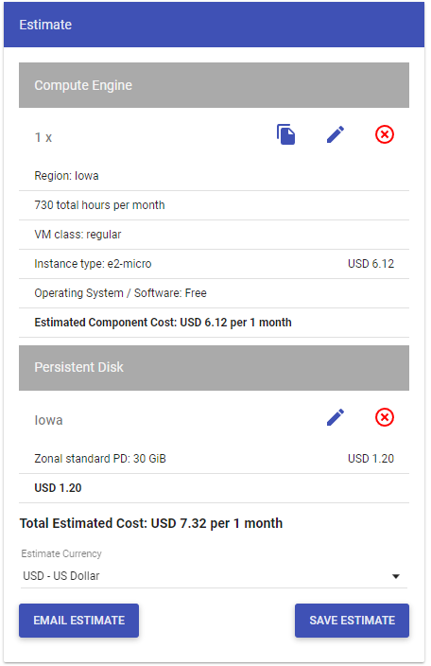This screenshot has height=666, width=431.
Task: Remove the Compute Engine item from estimate
Action: (x=385, y=134)
